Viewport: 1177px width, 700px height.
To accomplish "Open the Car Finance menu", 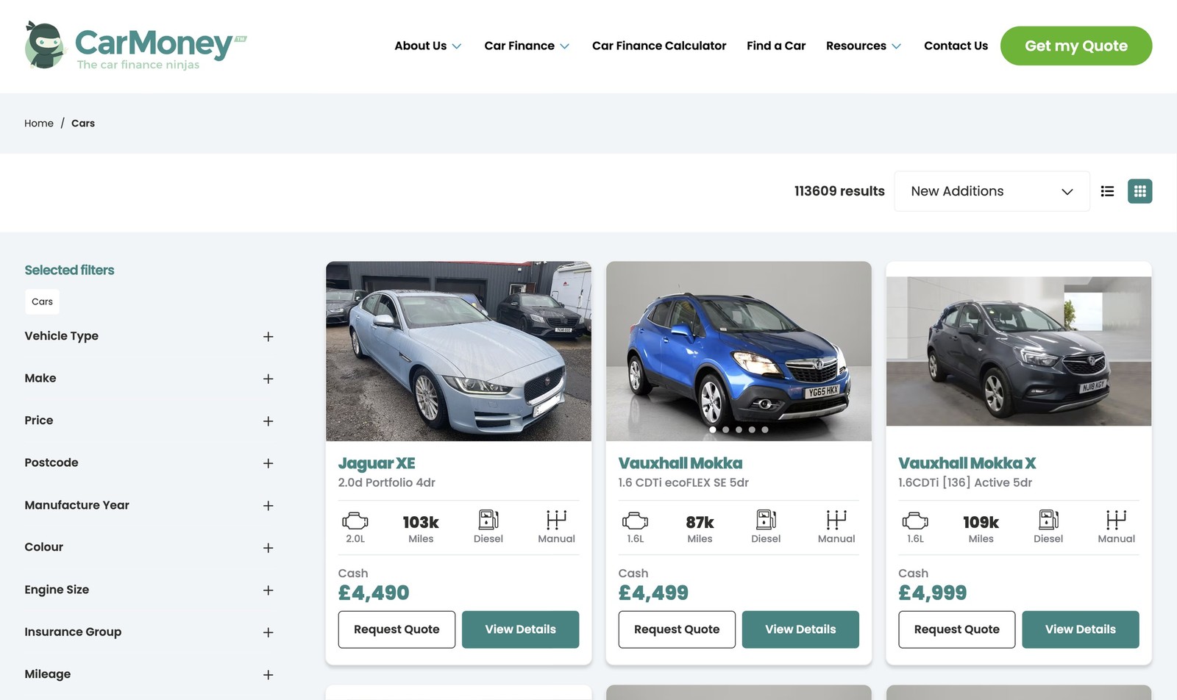I will point(527,46).
